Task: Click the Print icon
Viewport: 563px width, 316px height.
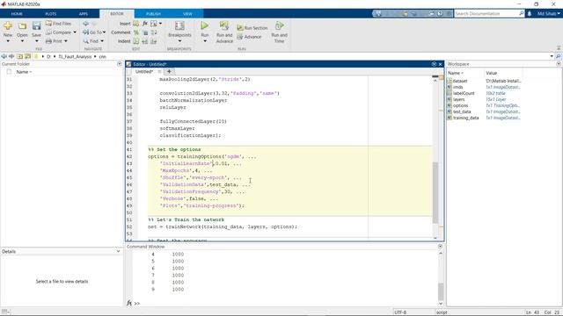Action: pos(49,41)
